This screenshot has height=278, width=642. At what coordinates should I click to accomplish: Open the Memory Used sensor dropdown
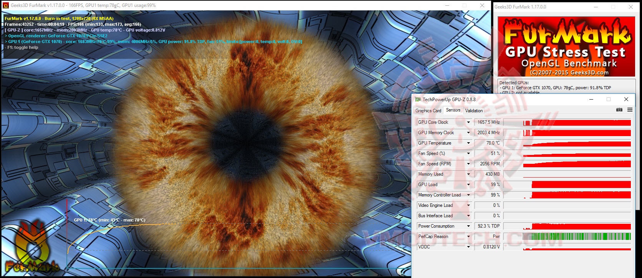tap(468, 174)
